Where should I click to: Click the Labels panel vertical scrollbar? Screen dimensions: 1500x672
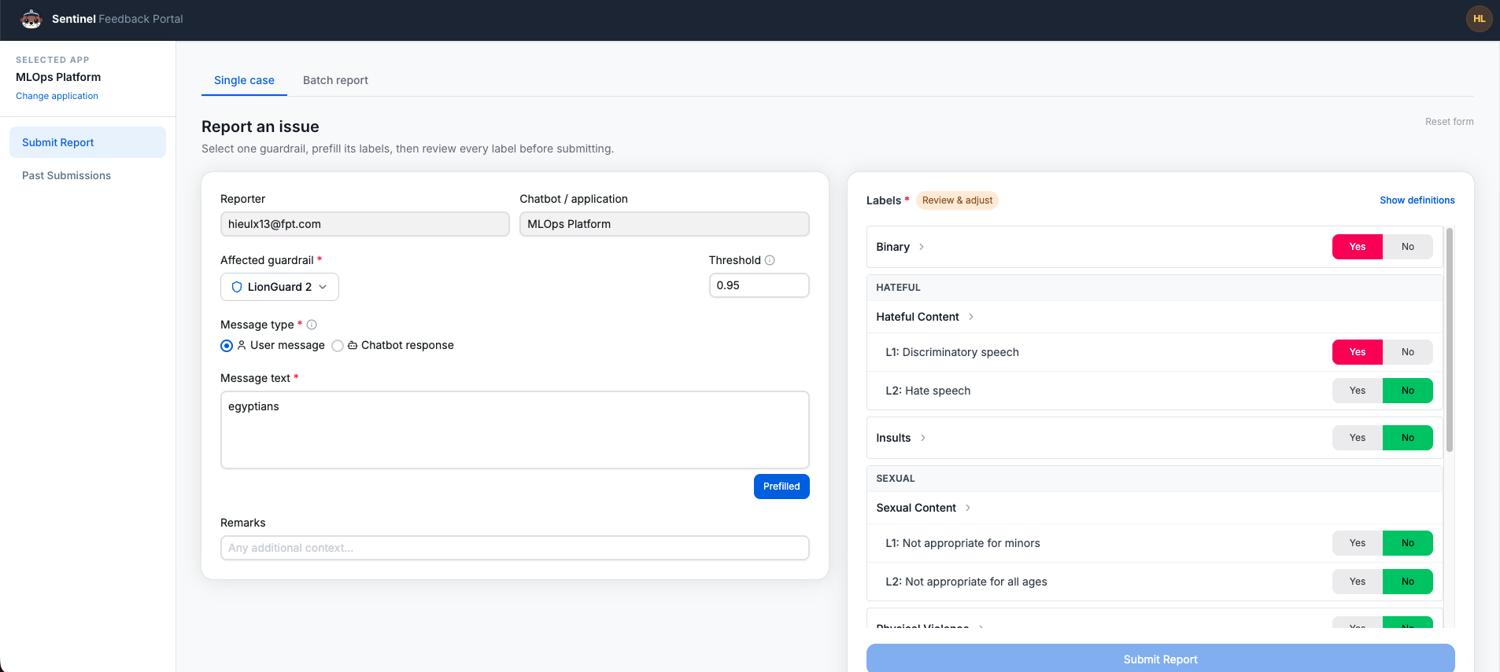(1450, 340)
